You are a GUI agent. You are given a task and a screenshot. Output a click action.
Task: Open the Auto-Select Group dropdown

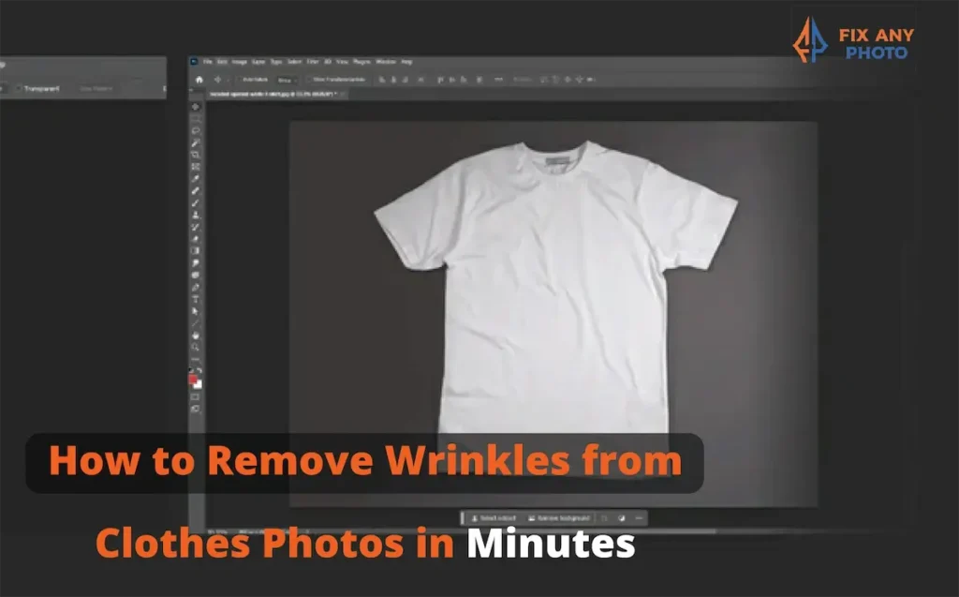click(290, 80)
